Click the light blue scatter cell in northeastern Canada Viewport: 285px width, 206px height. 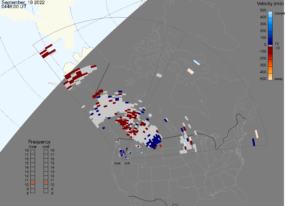click(197, 62)
